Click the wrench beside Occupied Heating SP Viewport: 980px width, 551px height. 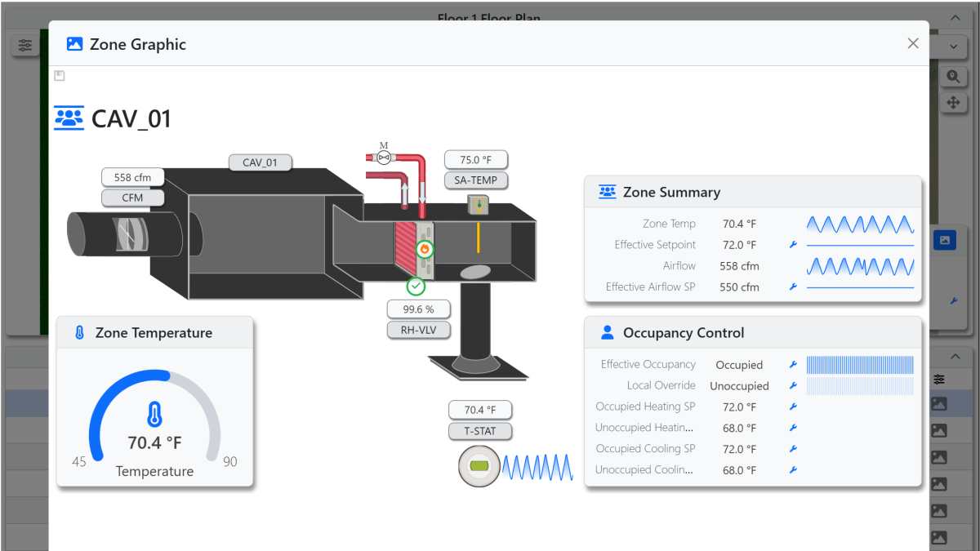point(792,407)
